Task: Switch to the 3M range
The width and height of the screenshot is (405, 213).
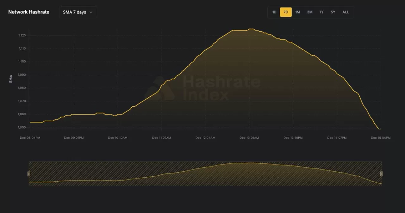Action: 309,12
